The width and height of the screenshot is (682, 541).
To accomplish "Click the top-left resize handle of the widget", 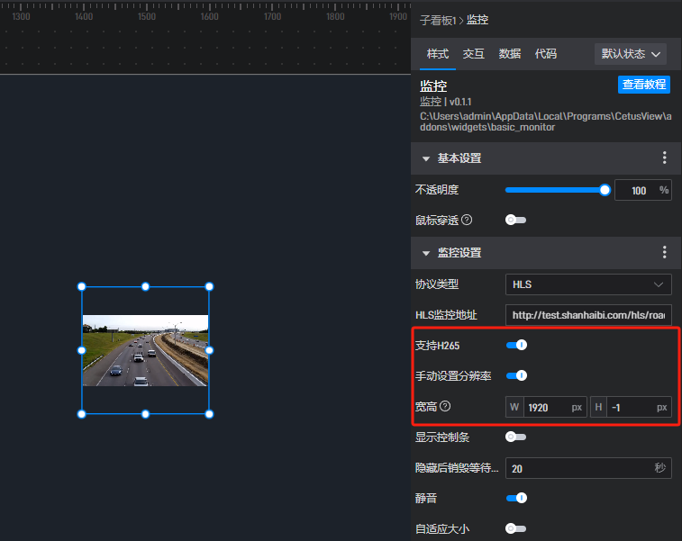I will click(x=81, y=286).
